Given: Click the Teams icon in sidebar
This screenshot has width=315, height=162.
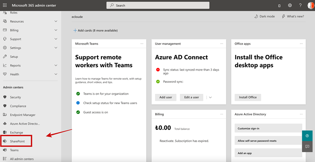Looking at the screenshot, I should coord(5,150).
